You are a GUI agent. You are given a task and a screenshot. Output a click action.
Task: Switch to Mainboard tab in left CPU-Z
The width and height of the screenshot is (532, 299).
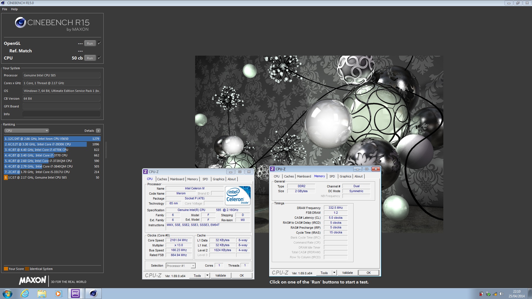(177, 179)
